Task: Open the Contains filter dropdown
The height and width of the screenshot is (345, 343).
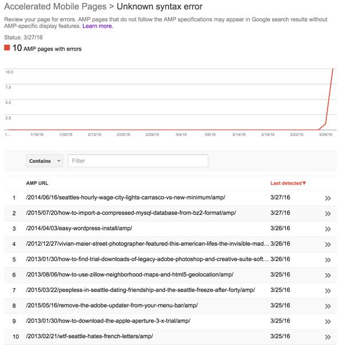Action: pyautogui.click(x=44, y=161)
